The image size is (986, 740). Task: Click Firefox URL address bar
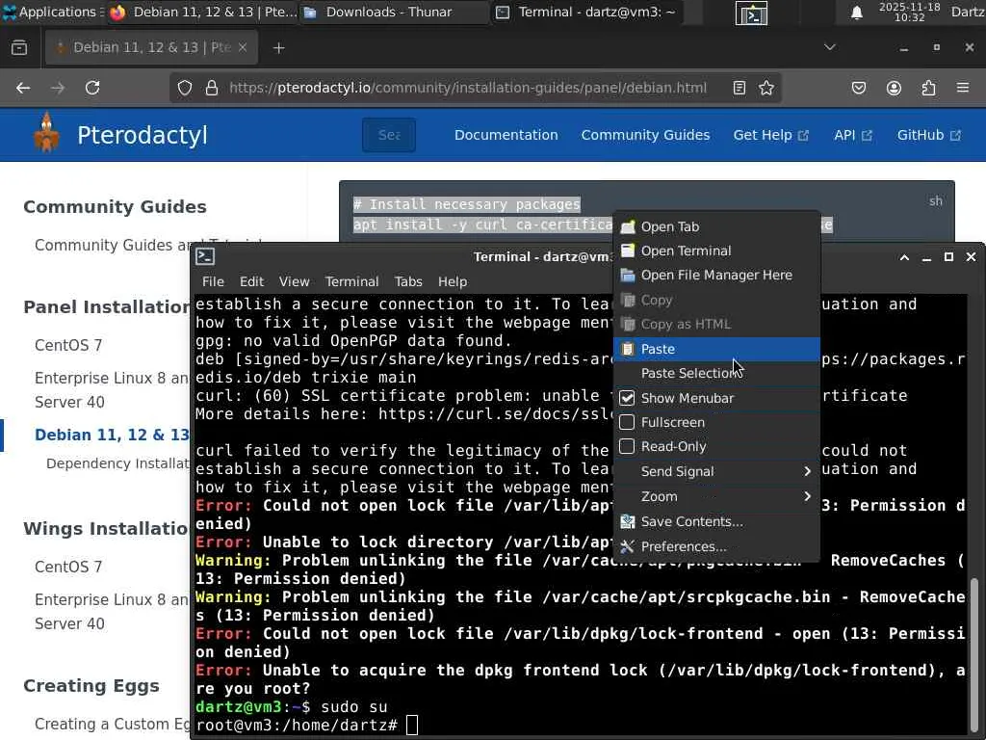467,88
